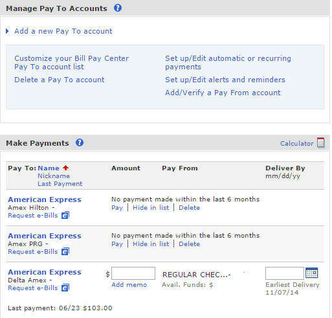
Task: Click Add memo for Delta Amex
Action: coord(129,285)
